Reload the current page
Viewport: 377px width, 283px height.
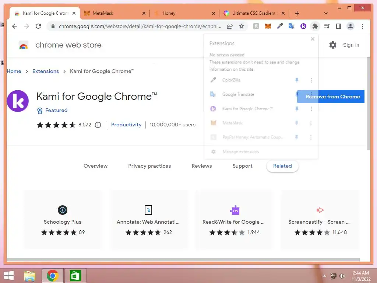38,26
